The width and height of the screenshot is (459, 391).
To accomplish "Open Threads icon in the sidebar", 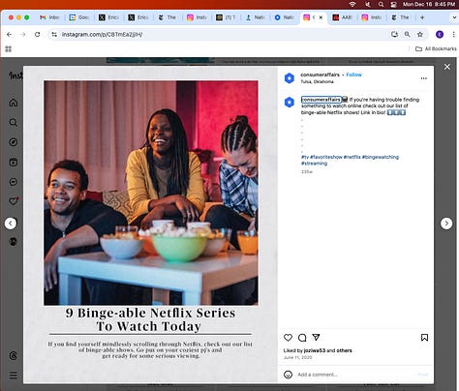I will [14, 355].
